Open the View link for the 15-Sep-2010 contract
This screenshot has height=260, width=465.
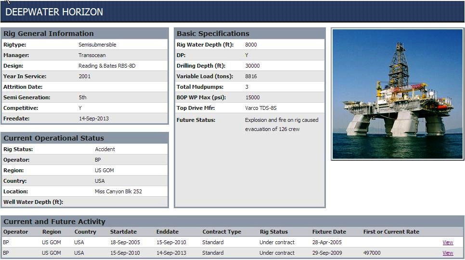tap(448, 253)
